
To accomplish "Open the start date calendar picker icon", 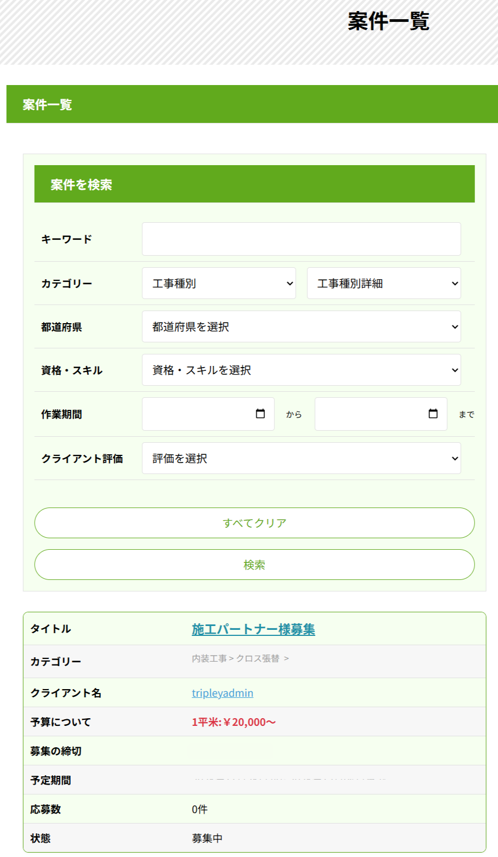I will click(x=261, y=414).
